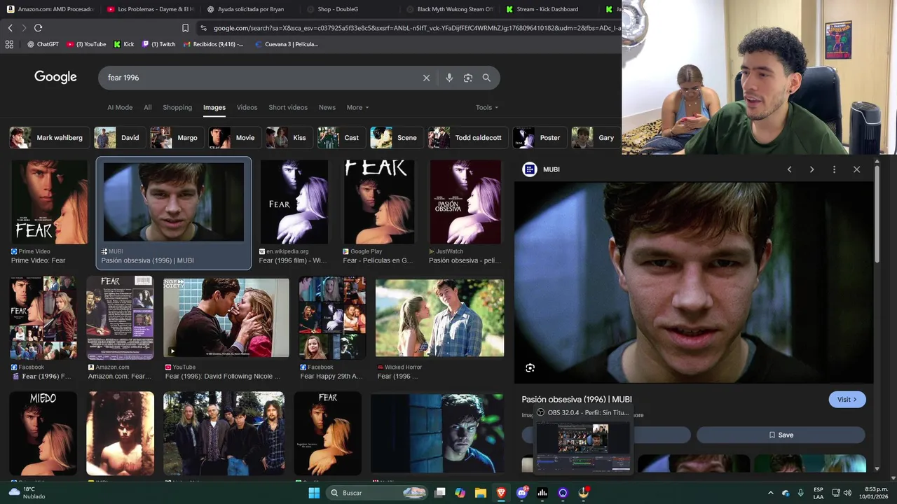The image size is (897, 504).
Task: Reload the page with the browser refresh icon
Action: pyautogui.click(x=38, y=28)
